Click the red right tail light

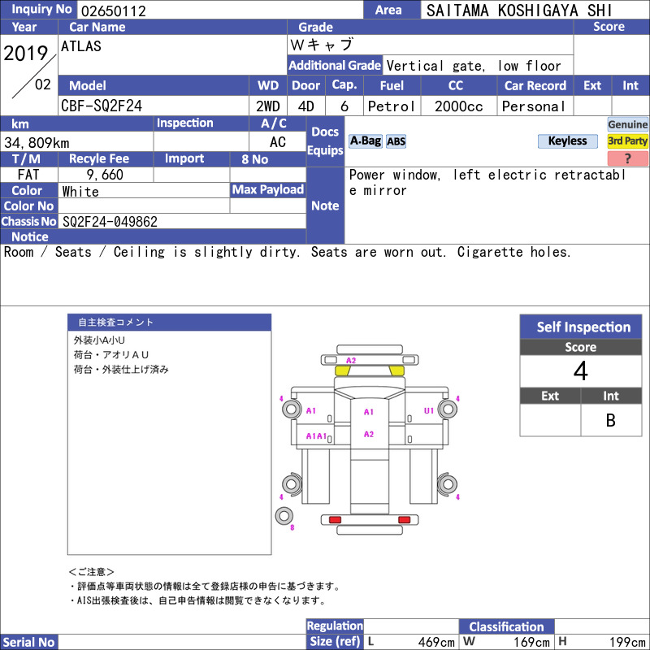[404, 519]
